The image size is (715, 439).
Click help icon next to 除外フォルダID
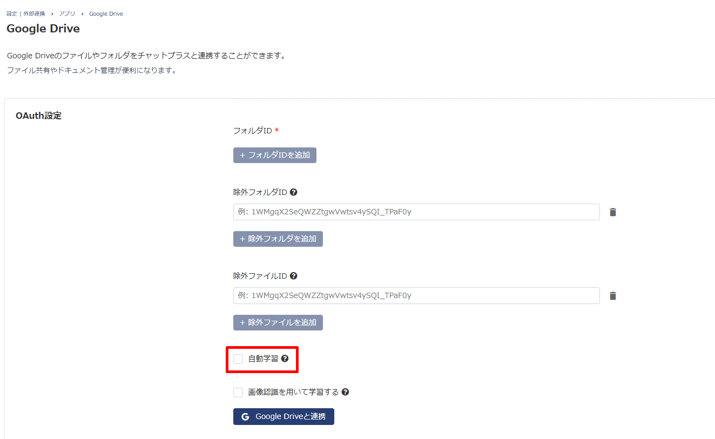[x=294, y=192]
